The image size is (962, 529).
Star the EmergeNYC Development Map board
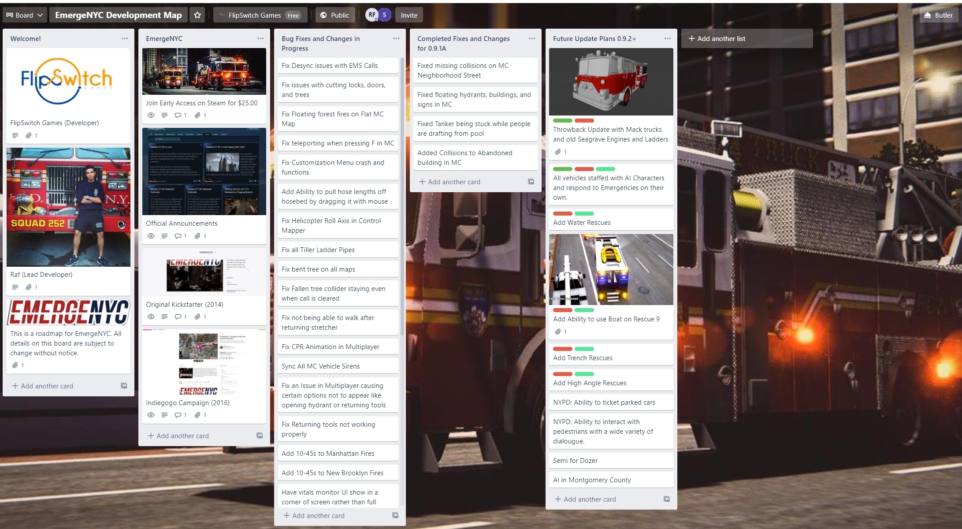(x=197, y=15)
